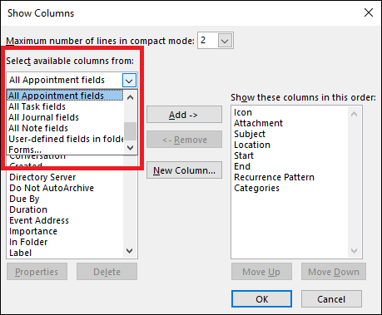Click scroll down arrow of available columns list
The width and height of the screenshot is (382, 315).
coord(130,251)
